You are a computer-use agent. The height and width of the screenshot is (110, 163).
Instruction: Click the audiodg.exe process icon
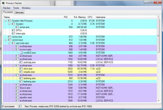21,62
